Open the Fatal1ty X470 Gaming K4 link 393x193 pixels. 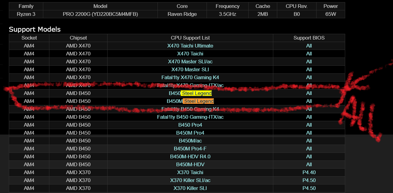pyautogui.click(x=190, y=77)
